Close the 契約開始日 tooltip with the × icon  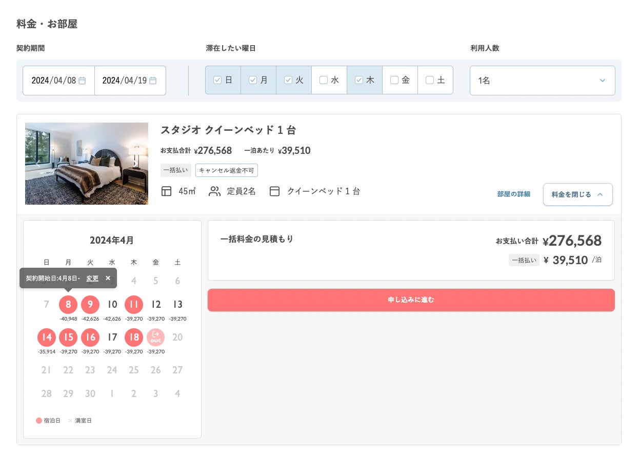tap(108, 278)
